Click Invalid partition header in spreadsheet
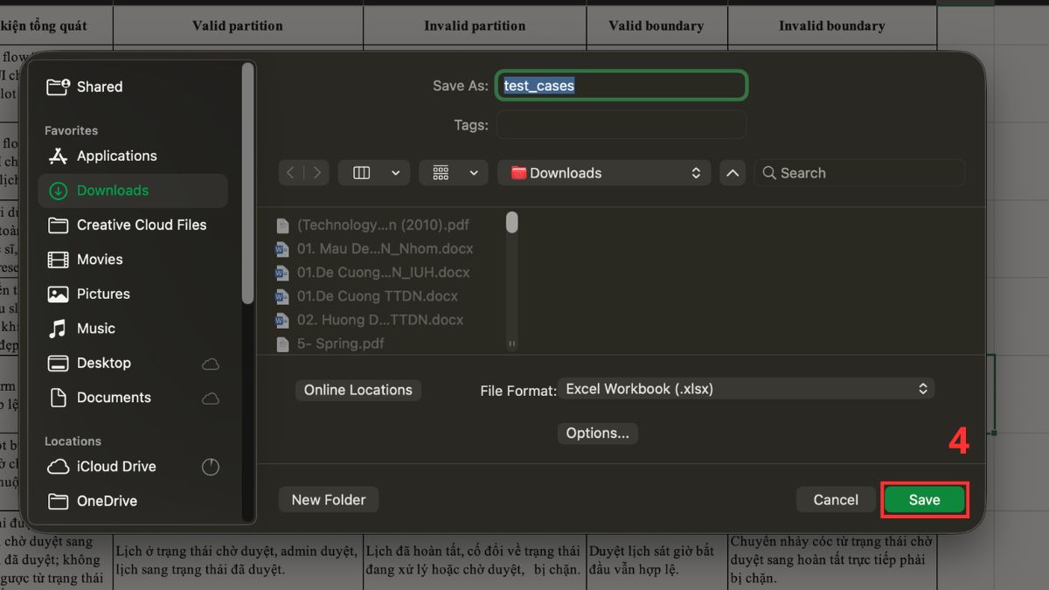 475,25
